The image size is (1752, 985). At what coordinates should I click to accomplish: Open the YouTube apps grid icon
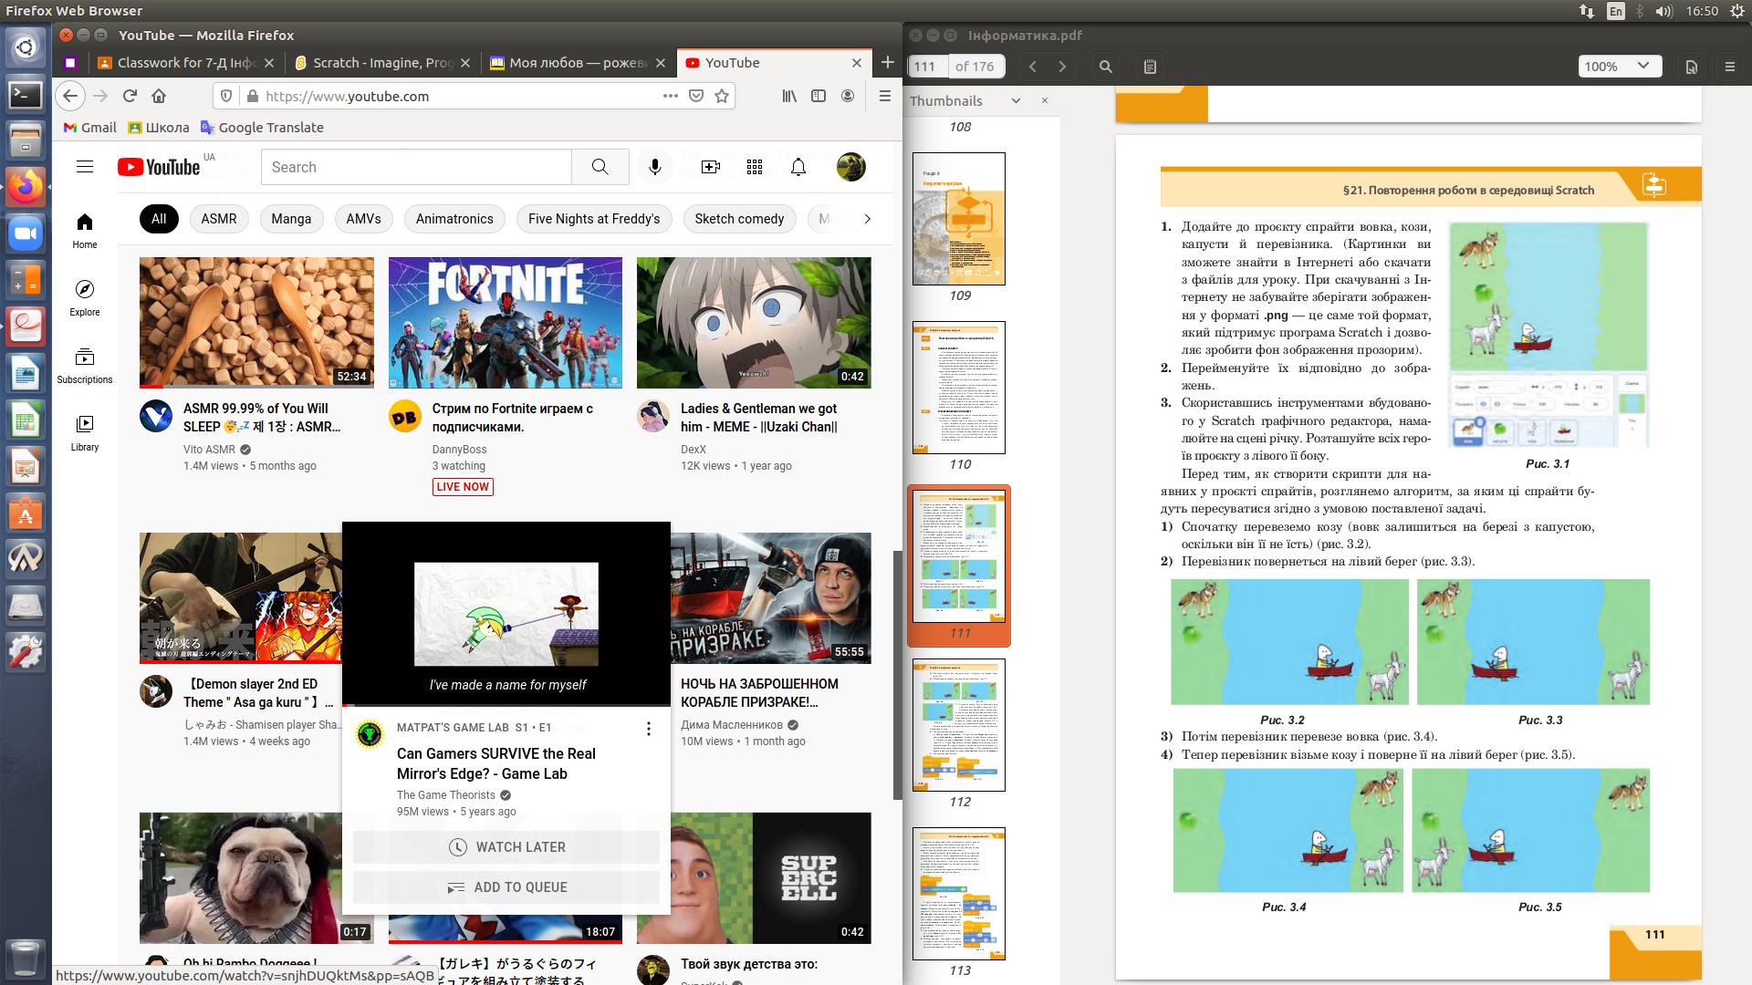[x=754, y=167]
